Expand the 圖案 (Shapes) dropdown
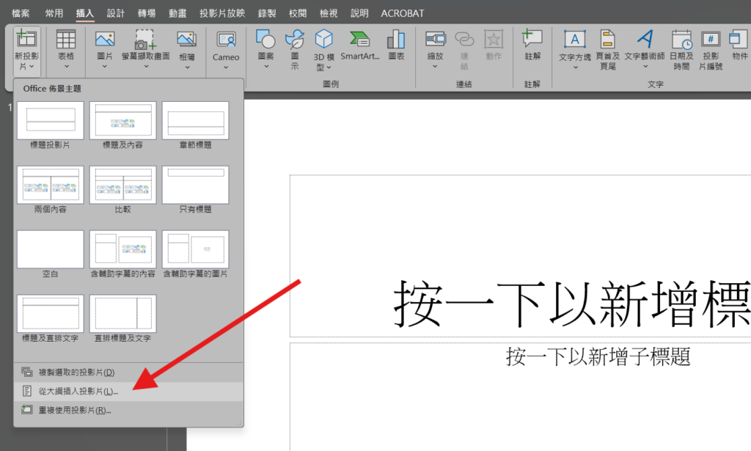Screen dimensions: 751x451 (265, 67)
